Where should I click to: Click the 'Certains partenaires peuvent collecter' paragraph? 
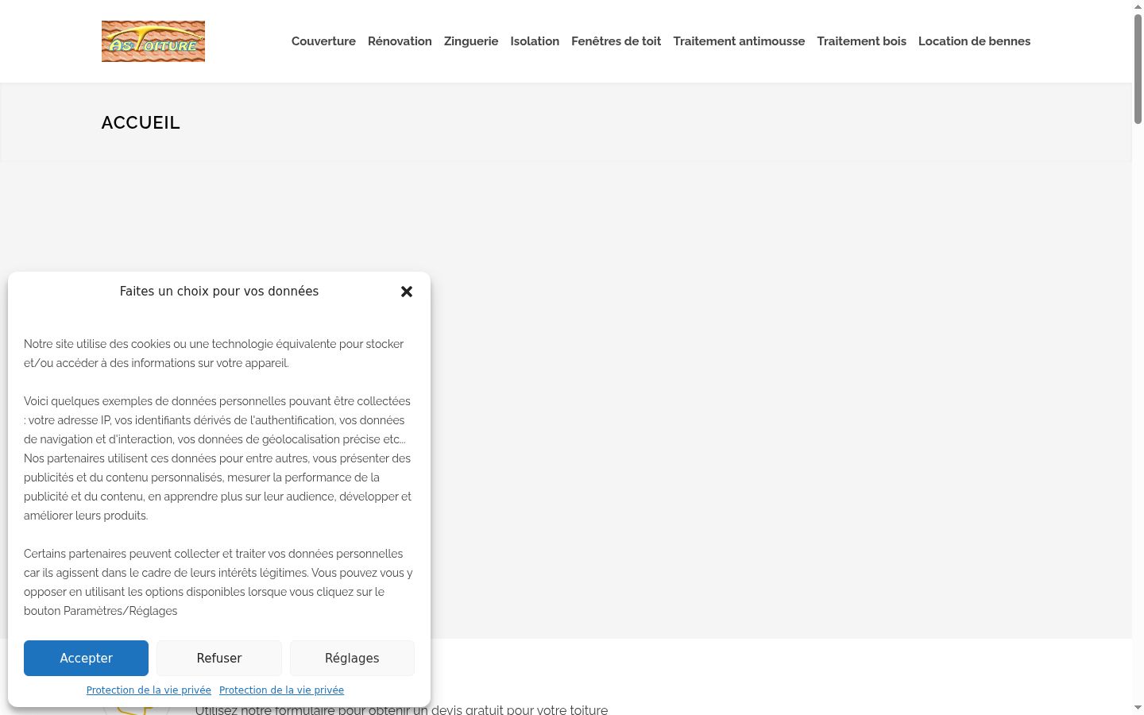click(x=218, y=582)
